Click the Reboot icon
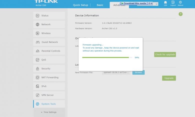The height and width of the screenshot is (117, 195). click(x=180, y=3)
